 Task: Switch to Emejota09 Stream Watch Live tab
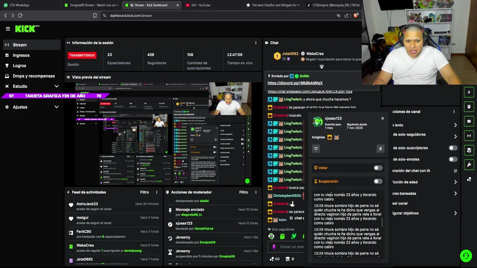[91, 5]
